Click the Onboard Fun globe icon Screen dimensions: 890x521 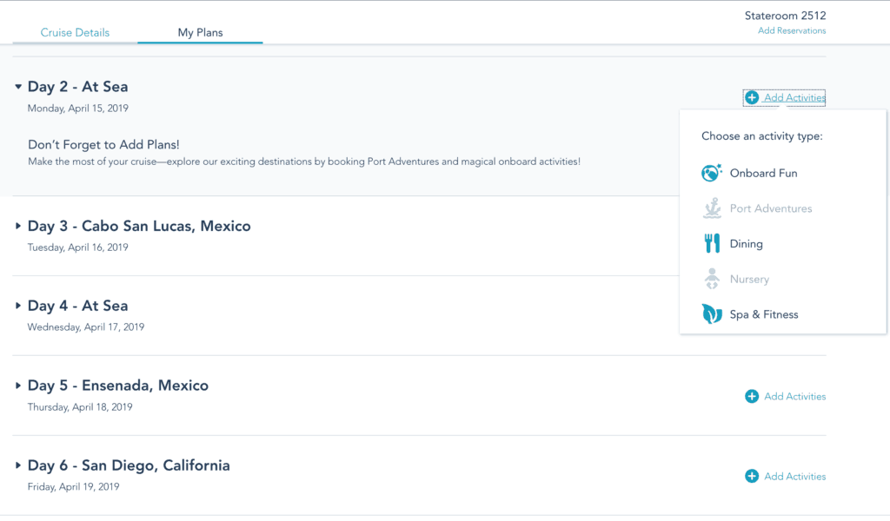(x=711, y=173)
